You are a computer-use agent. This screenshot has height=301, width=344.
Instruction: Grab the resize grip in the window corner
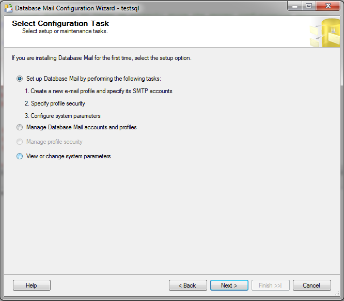click(337, 294)
